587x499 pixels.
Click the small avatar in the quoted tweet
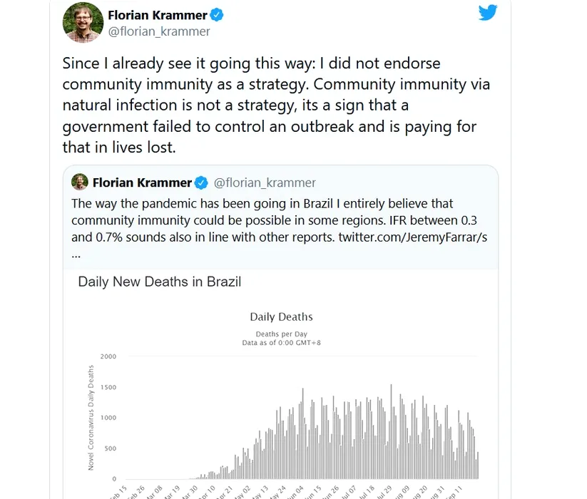click(80, 182)
